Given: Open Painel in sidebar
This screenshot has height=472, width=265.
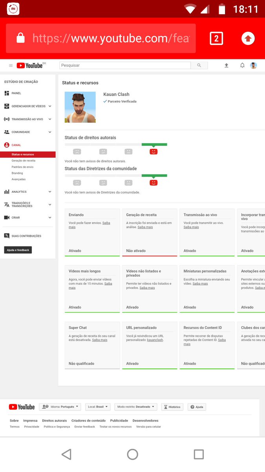Looking at the screenshot, I should pos(16,93).
